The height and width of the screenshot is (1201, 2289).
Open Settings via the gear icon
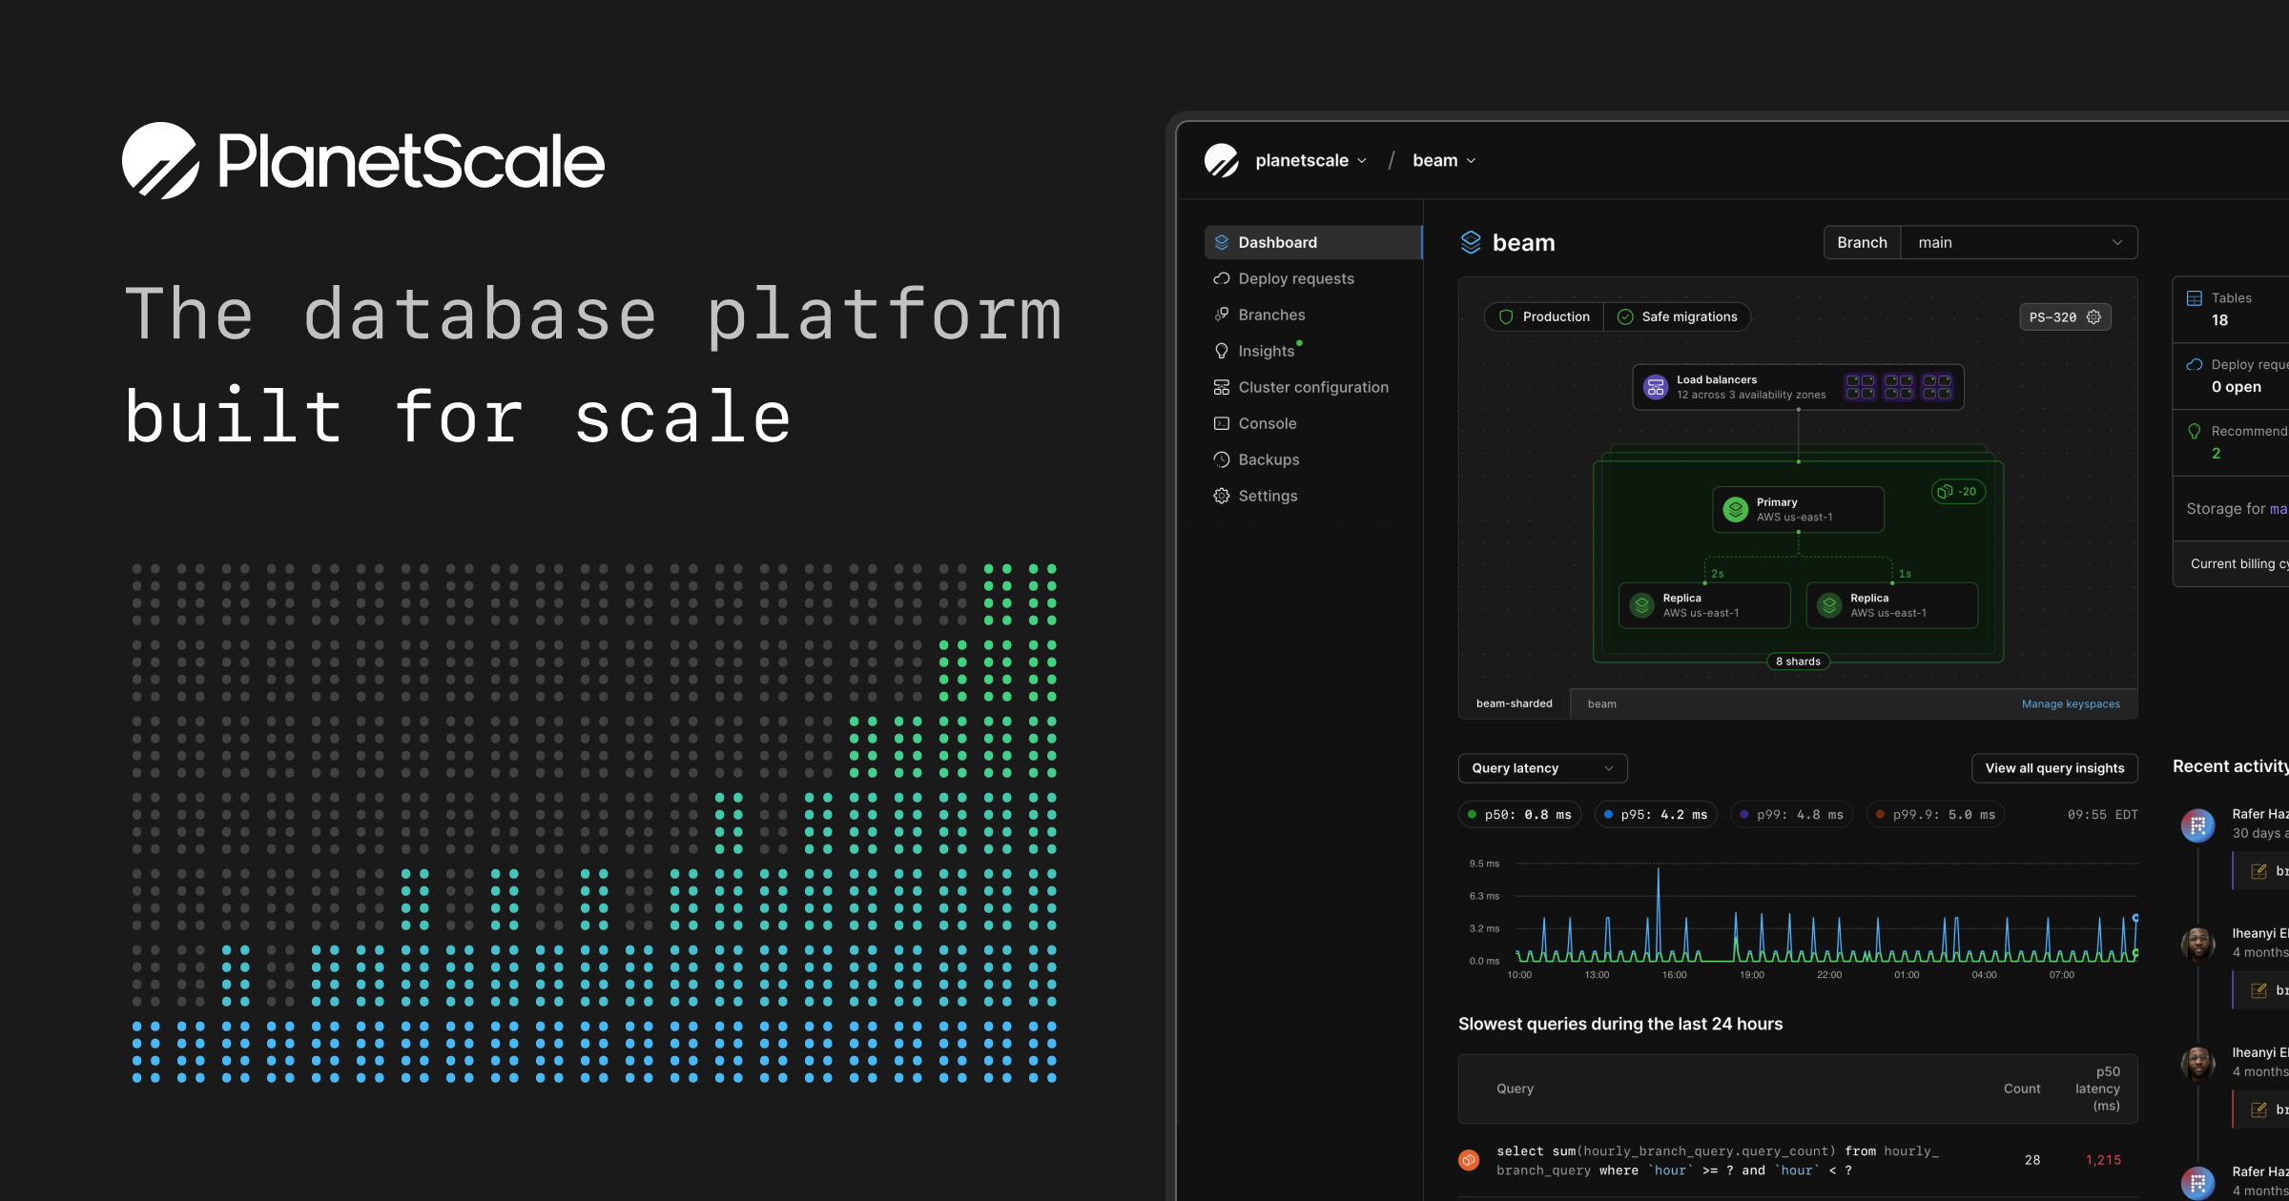(x=1222, y=496)
